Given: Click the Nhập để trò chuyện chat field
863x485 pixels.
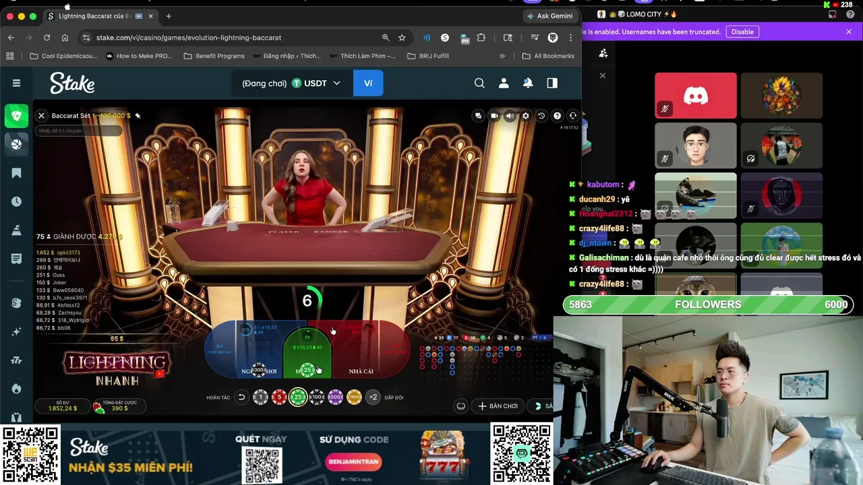Looking at the screenshot, I should click(x=80, y=131).
